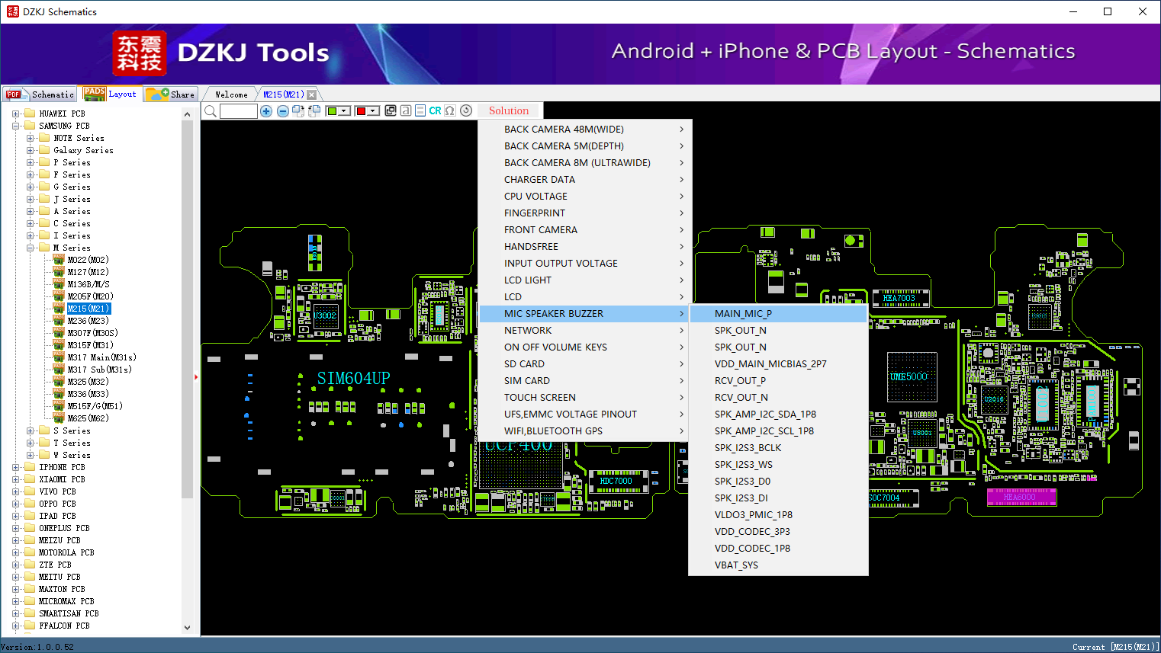Click the M236(M23) PADS board icon
Image resolution: width=1161 pixels, height=653 pixels.
(x=59, y=321)
